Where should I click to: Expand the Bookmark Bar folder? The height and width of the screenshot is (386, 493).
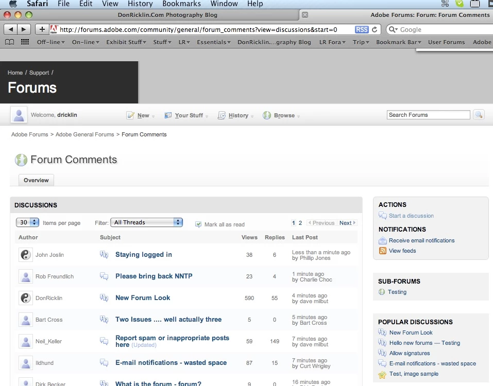tap(399, 42)
